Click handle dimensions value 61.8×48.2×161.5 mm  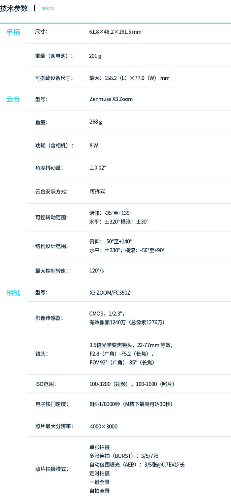tap(115, 32)
